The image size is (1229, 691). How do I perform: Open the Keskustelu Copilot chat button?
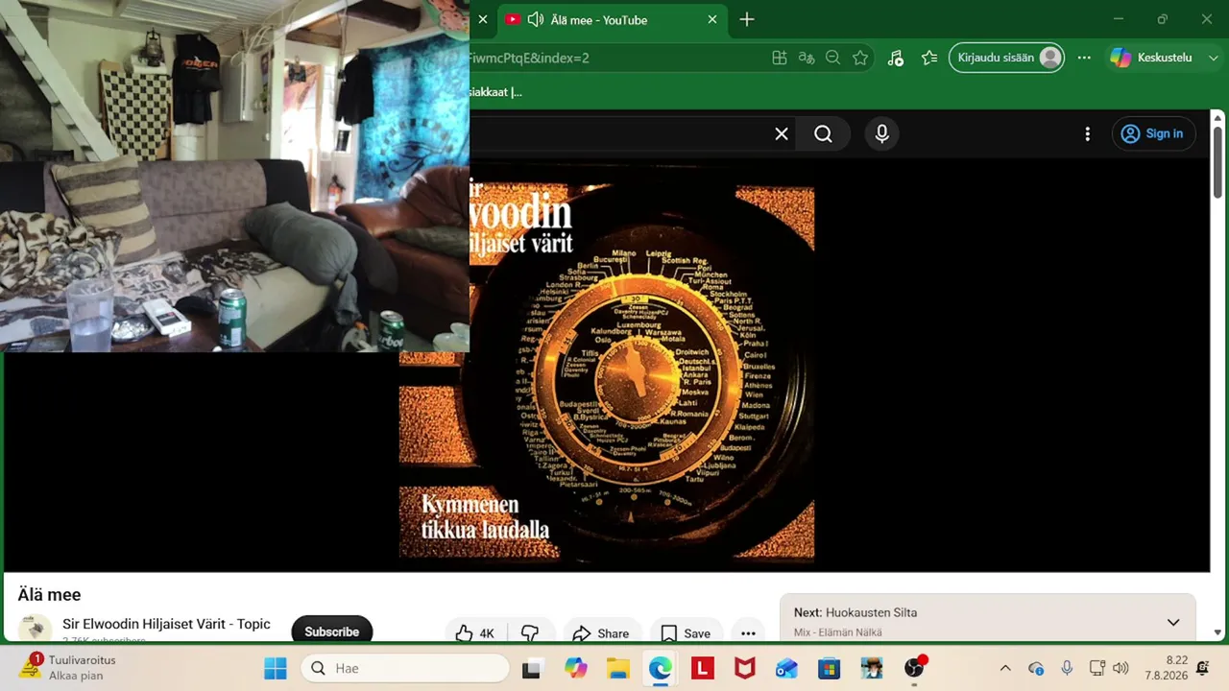[1151, 58]
